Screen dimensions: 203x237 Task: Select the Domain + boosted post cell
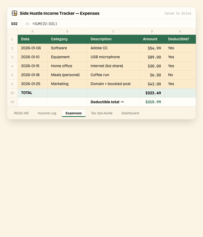coord(113,84)
